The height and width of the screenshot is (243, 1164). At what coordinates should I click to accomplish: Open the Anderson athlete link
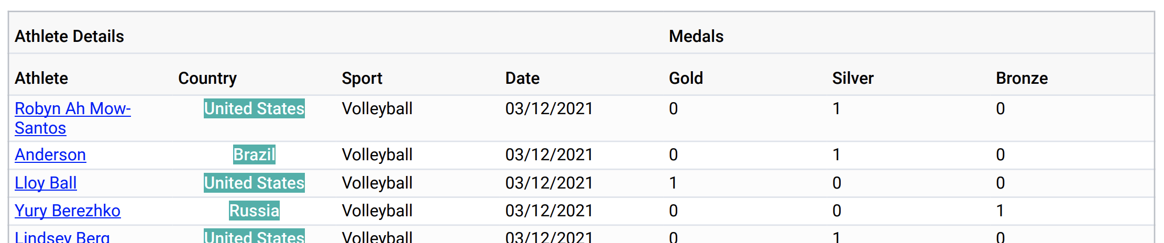coord(50,154)
